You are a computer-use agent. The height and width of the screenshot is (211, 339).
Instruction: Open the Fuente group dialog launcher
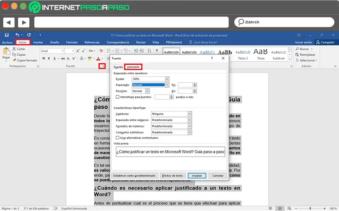pyautogui.click(x=102, y=66)
